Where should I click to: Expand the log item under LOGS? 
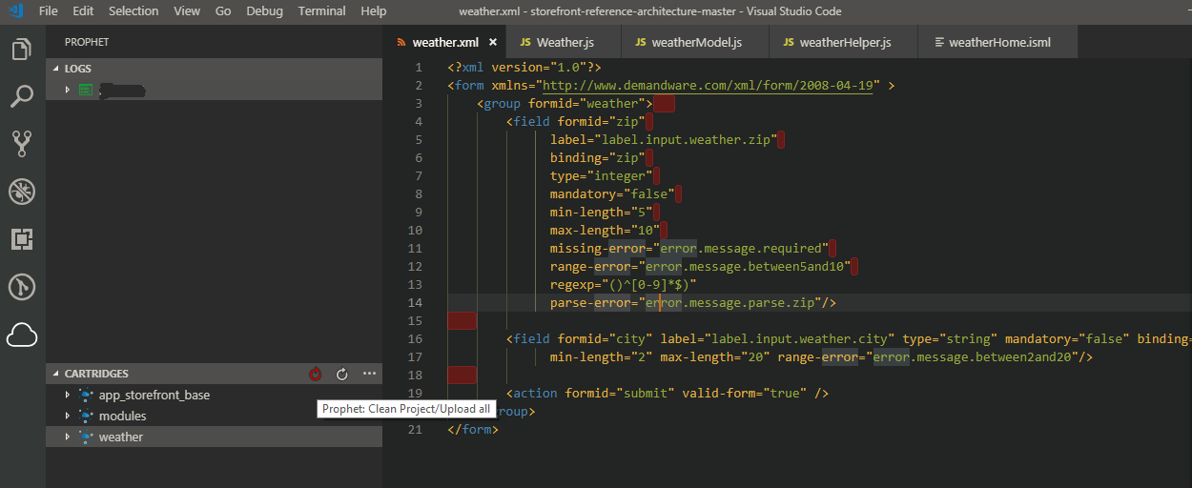pos(68,90)
